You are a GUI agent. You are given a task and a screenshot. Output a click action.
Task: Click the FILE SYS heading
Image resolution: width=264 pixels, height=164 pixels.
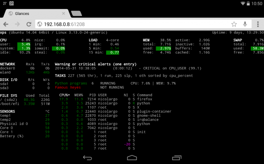click(x=9, y=96)
